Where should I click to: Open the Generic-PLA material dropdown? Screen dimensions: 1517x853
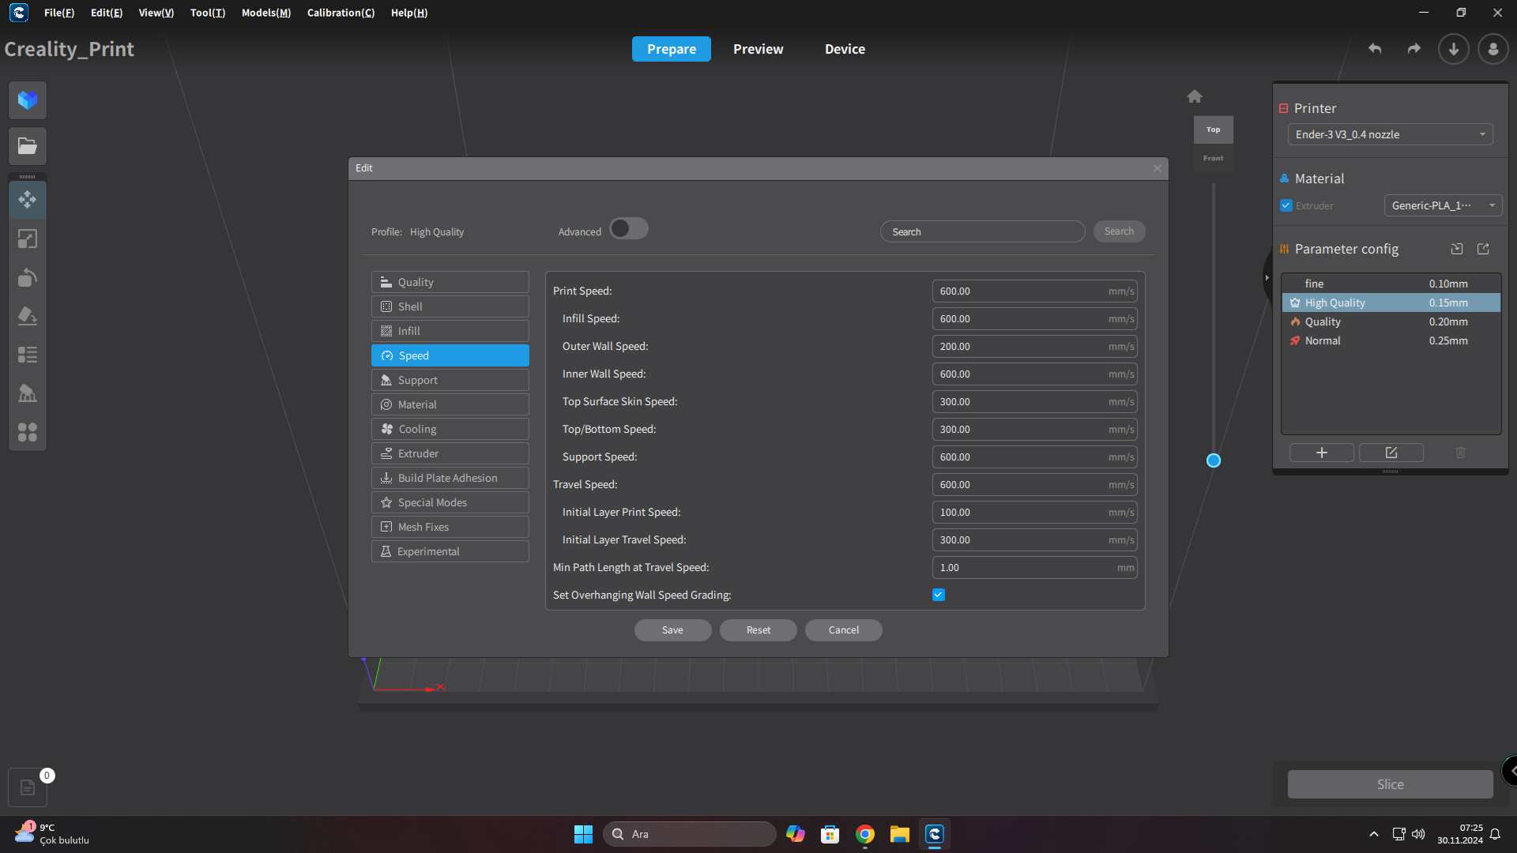1443,205
